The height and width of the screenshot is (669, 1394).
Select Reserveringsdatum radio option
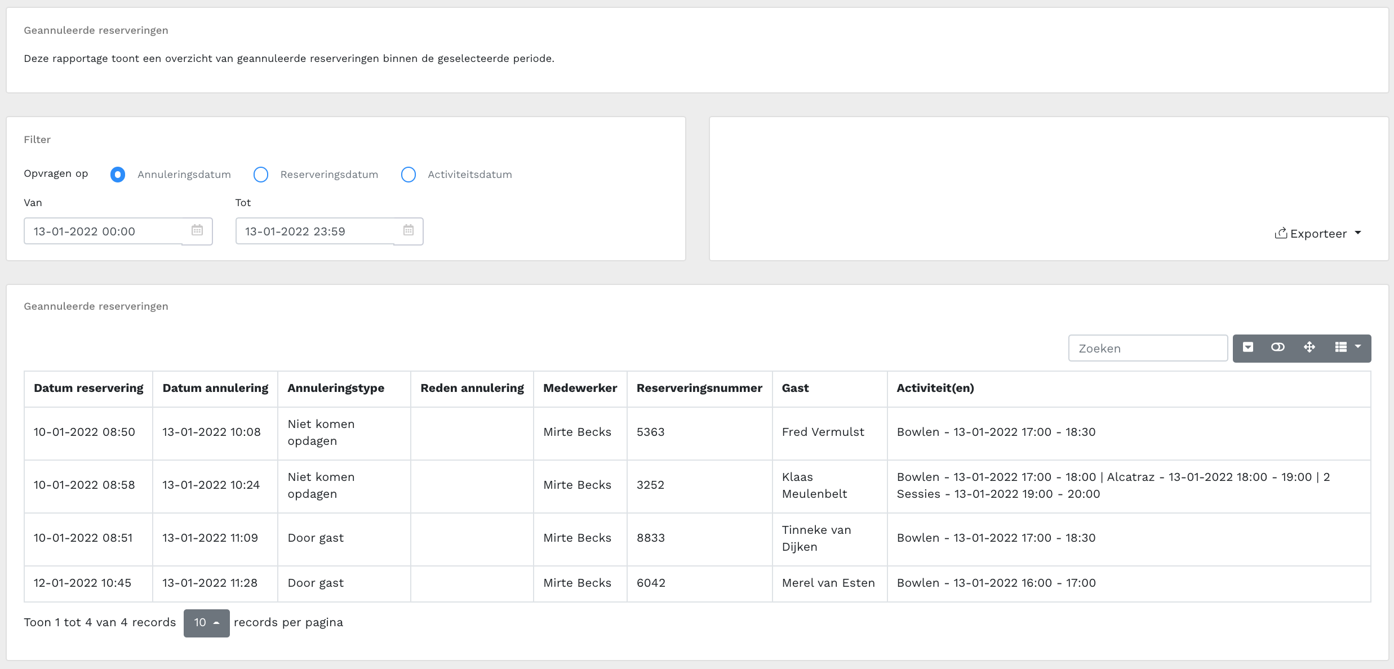coord(261,175)
